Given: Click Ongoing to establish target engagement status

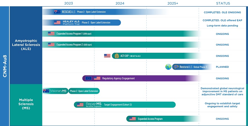Looking at the screenshot, I should [x=222, y=105].
